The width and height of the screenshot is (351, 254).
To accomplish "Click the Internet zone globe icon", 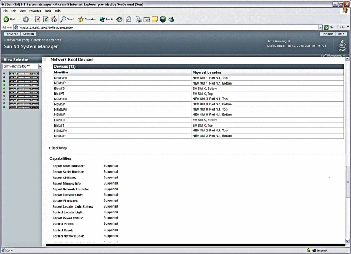I will (314, 250).
